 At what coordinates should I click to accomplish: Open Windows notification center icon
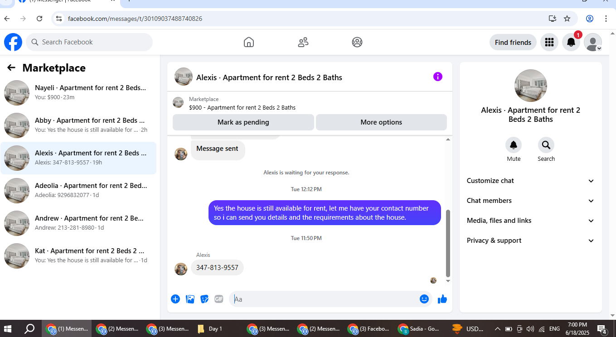[602, 329]
